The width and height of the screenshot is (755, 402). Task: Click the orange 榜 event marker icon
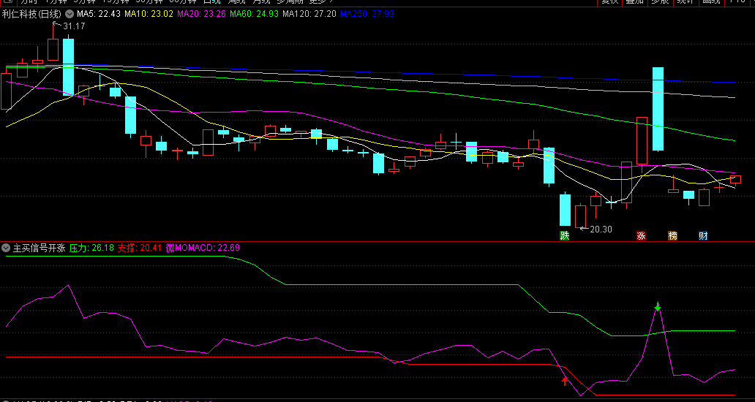click(x=672, y=235)
